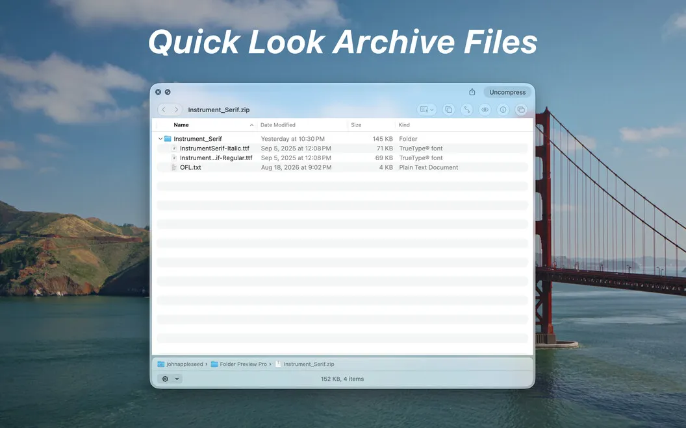Sort by the Size column header
Screen dimensions: 686x428
pyautogui.click(x=356, y=125)
